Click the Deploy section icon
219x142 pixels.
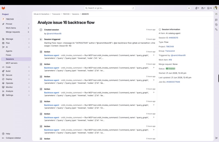coord(3,79)
